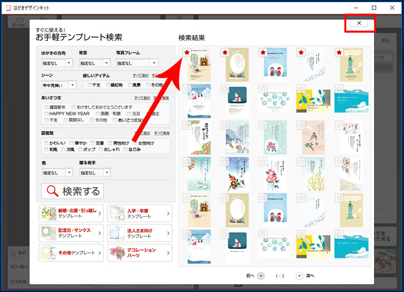
Task: Enable the 定番 checkbox
Action: pos(93,143)
